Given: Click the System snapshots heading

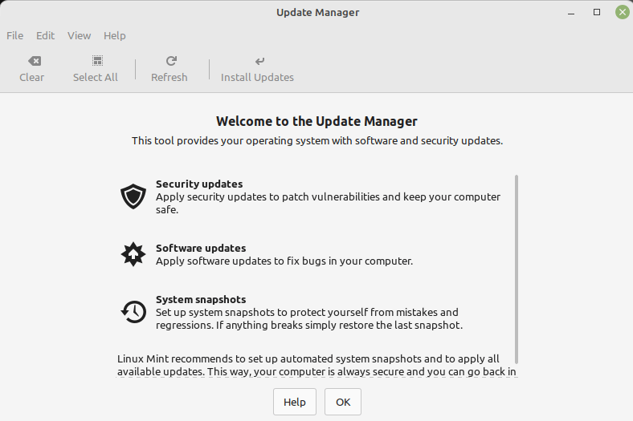Looking at the screenshot, I should 201,299.
